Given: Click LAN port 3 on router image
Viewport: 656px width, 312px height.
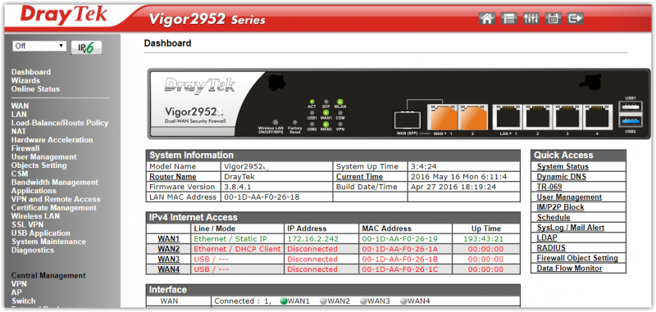Looking at the screenshot, I should click(567, 117).
